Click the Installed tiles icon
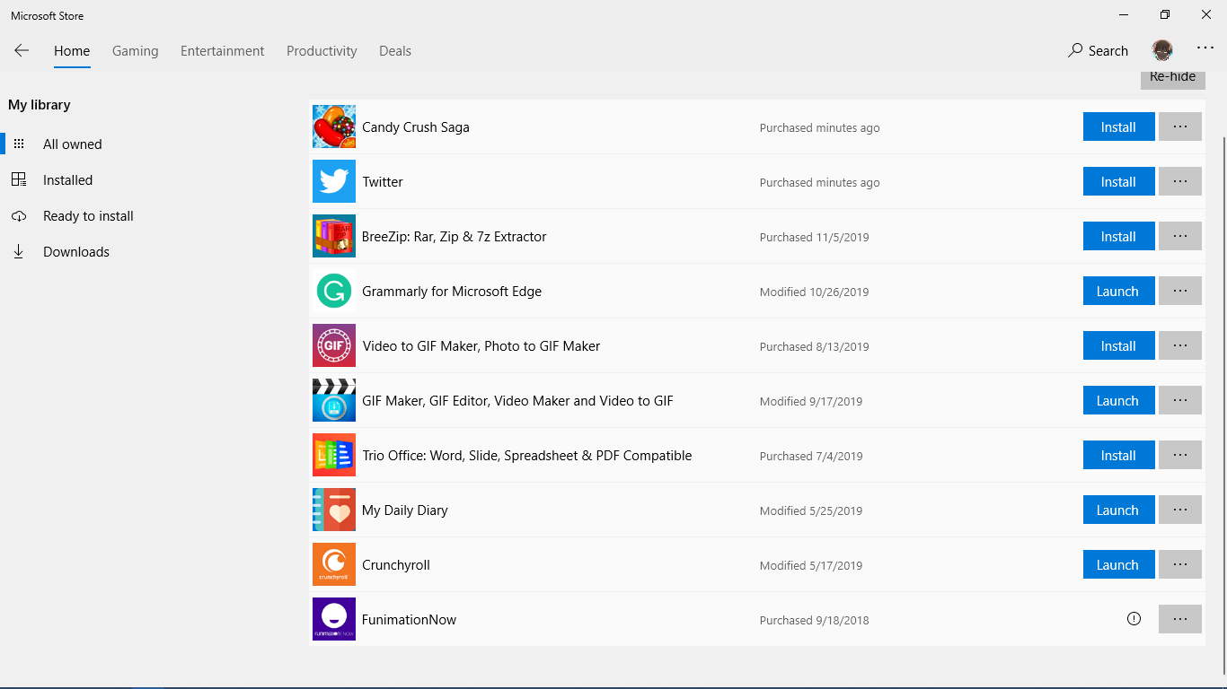 [x=19, y=179]
